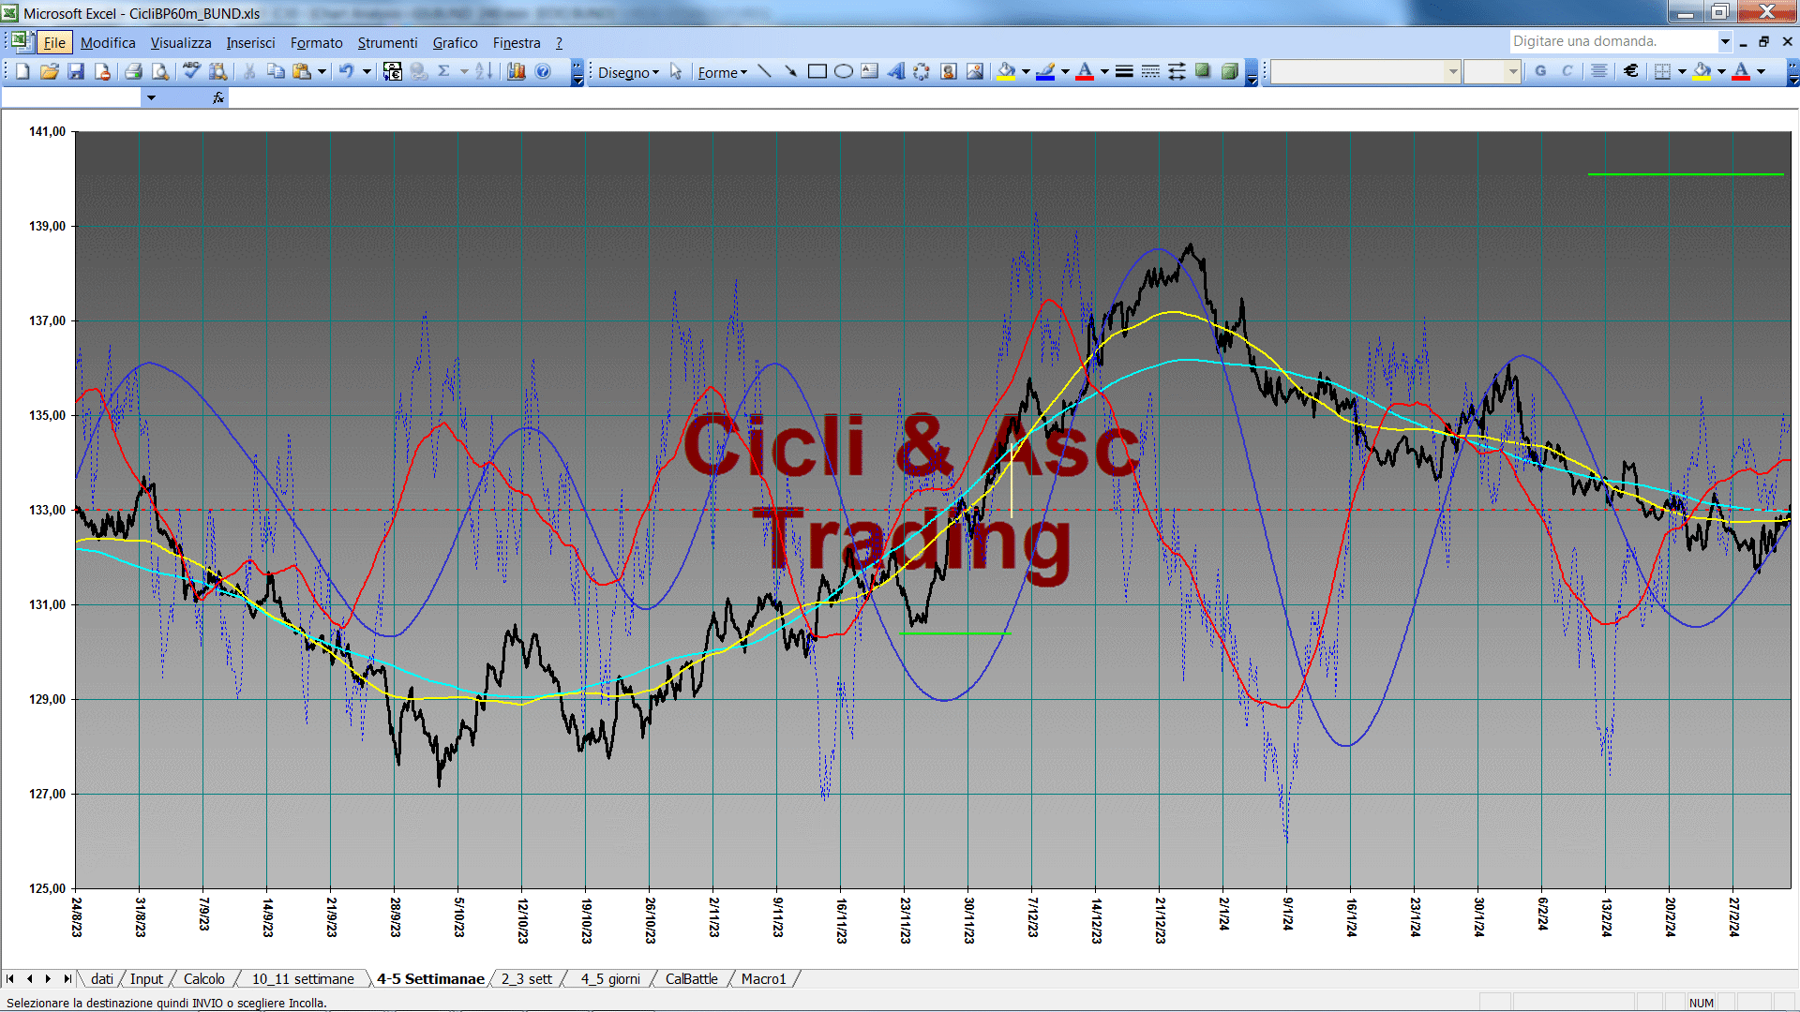Open the Modifica menu
This screenshot has width=1800, height=1012.
[x=108, y=42]
